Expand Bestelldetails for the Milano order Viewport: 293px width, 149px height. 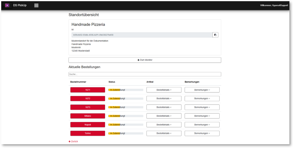[164, 116]
